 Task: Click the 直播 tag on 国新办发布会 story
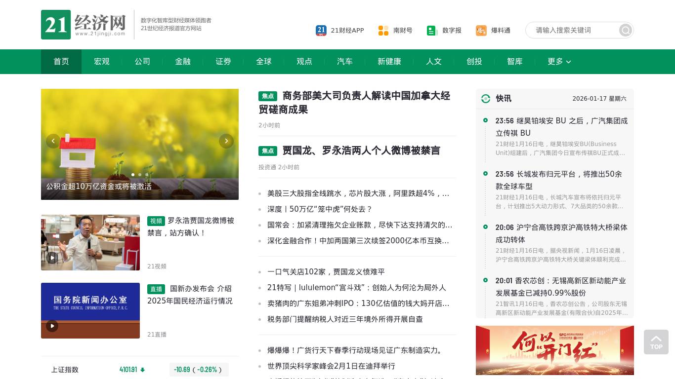(x=156, y=289)
